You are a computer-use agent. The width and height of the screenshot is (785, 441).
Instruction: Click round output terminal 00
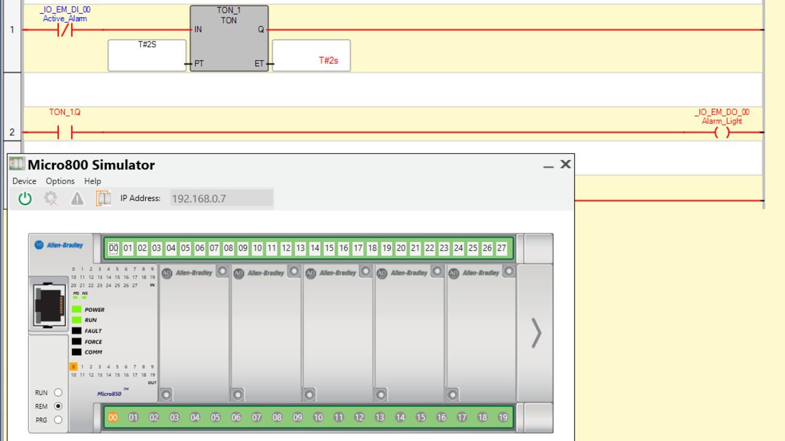point(113,418)
